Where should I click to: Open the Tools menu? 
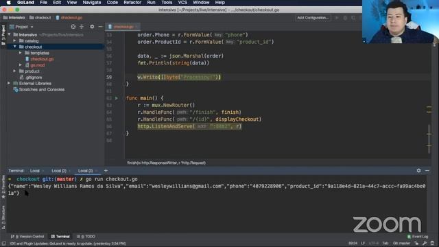(x=167, y=3)
